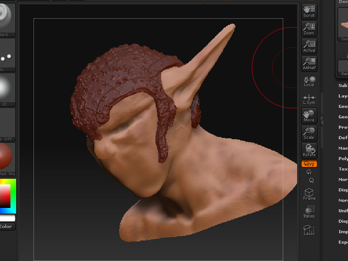
Task: Open the Standard brush thumbnail
Action: coord(7,20)
